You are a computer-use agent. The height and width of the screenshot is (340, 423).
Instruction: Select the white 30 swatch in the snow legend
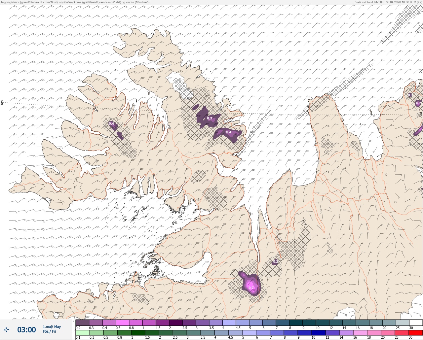416,323
